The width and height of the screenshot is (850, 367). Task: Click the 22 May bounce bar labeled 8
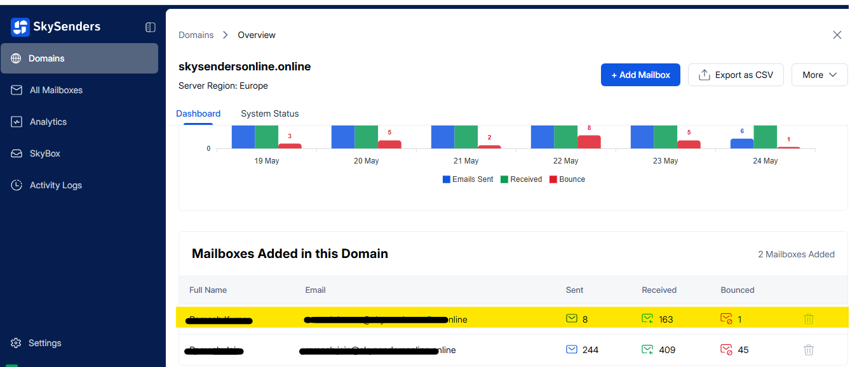[x=589, y=142]
